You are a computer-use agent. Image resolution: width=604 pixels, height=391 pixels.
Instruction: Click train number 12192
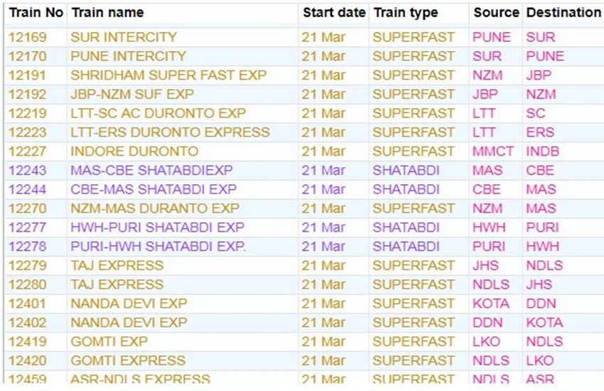coord(28,95)
